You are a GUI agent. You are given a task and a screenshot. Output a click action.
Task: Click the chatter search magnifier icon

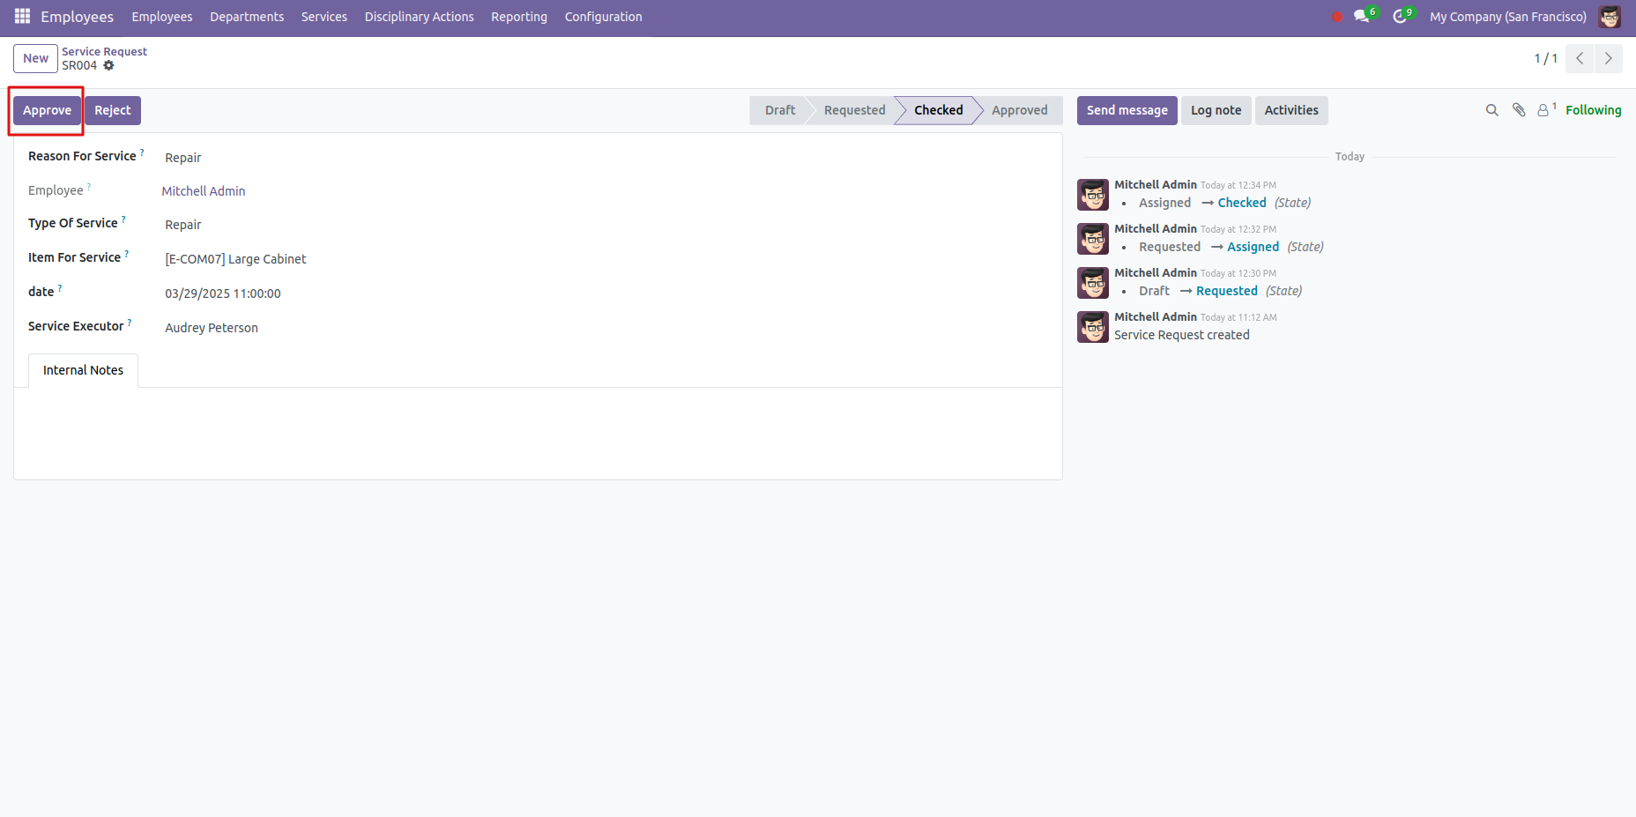(1491, 110)
